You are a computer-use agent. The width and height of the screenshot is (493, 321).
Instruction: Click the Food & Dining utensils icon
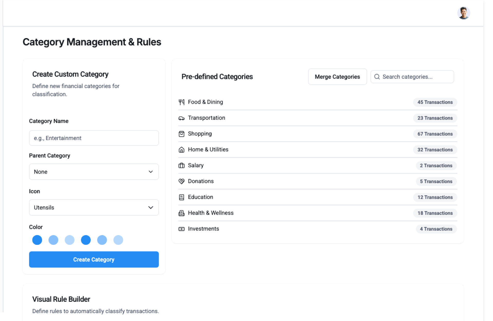pos(181,102)
